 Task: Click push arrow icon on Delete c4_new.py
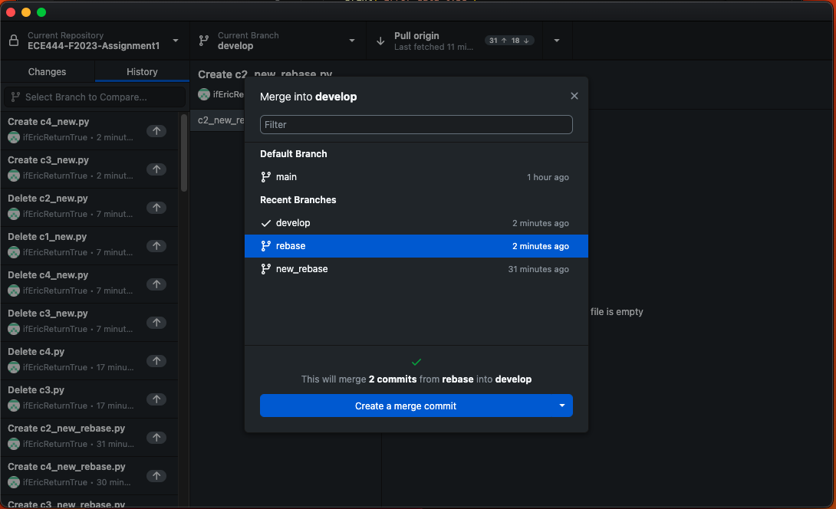pyautogui.click(x=156, y=284)
